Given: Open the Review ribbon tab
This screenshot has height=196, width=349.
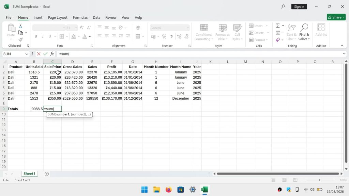Looking at the screenshot, I should pyautogui.click(x=111, y=17).
